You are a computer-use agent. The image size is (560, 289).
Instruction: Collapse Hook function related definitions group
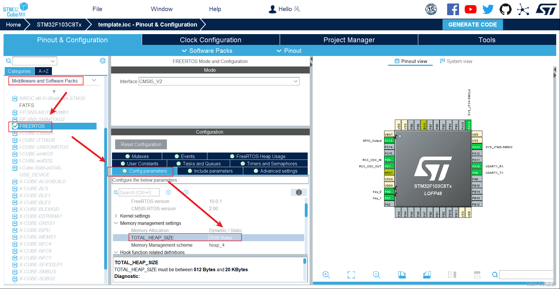(116, 252)
